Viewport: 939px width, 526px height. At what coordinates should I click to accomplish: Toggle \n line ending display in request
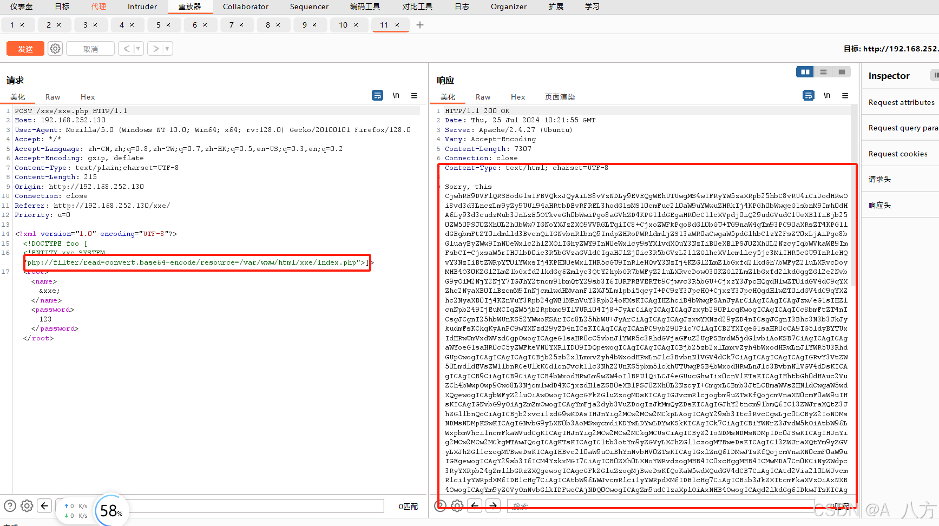pyautogui.click(x=396, y=95)
